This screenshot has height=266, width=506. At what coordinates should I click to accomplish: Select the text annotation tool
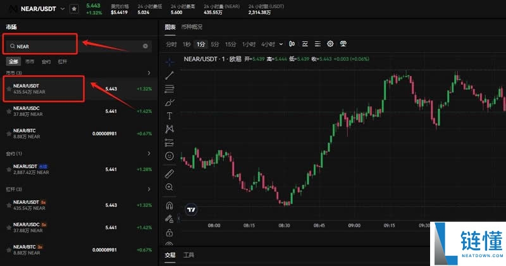click(x=170, y=116)
